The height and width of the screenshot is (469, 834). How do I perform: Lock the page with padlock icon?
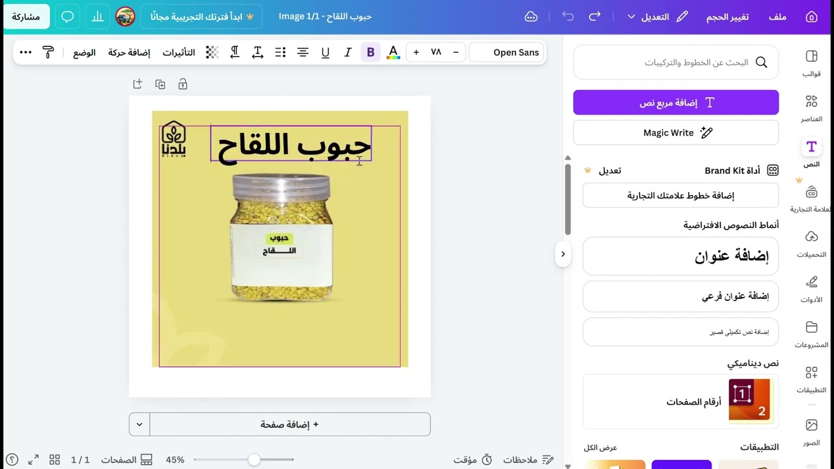click(x=182, y=84)
